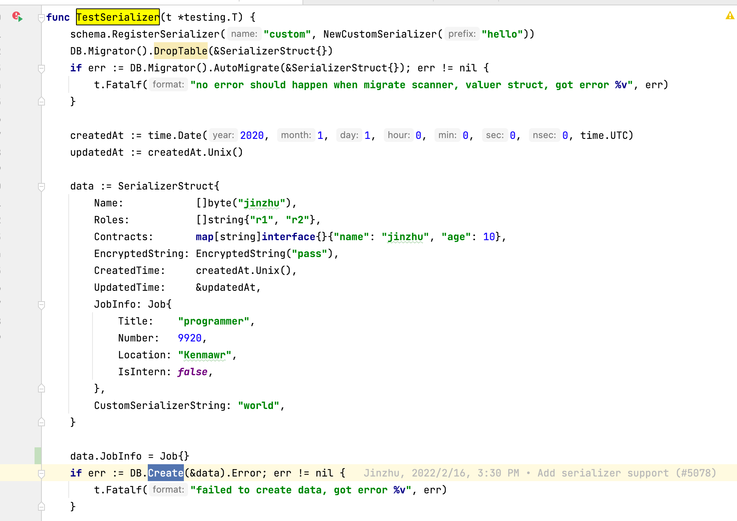Image resolution: width=737 pixels, height=521 pixels.
Task: Click the 'year:' inlay hint in time.Date
Action: (223, 135)
